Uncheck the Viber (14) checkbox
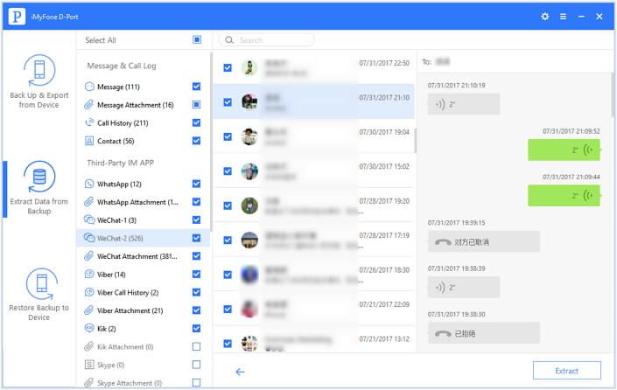Viewport: 617px width, 390px height. click(x=196, y=274)
